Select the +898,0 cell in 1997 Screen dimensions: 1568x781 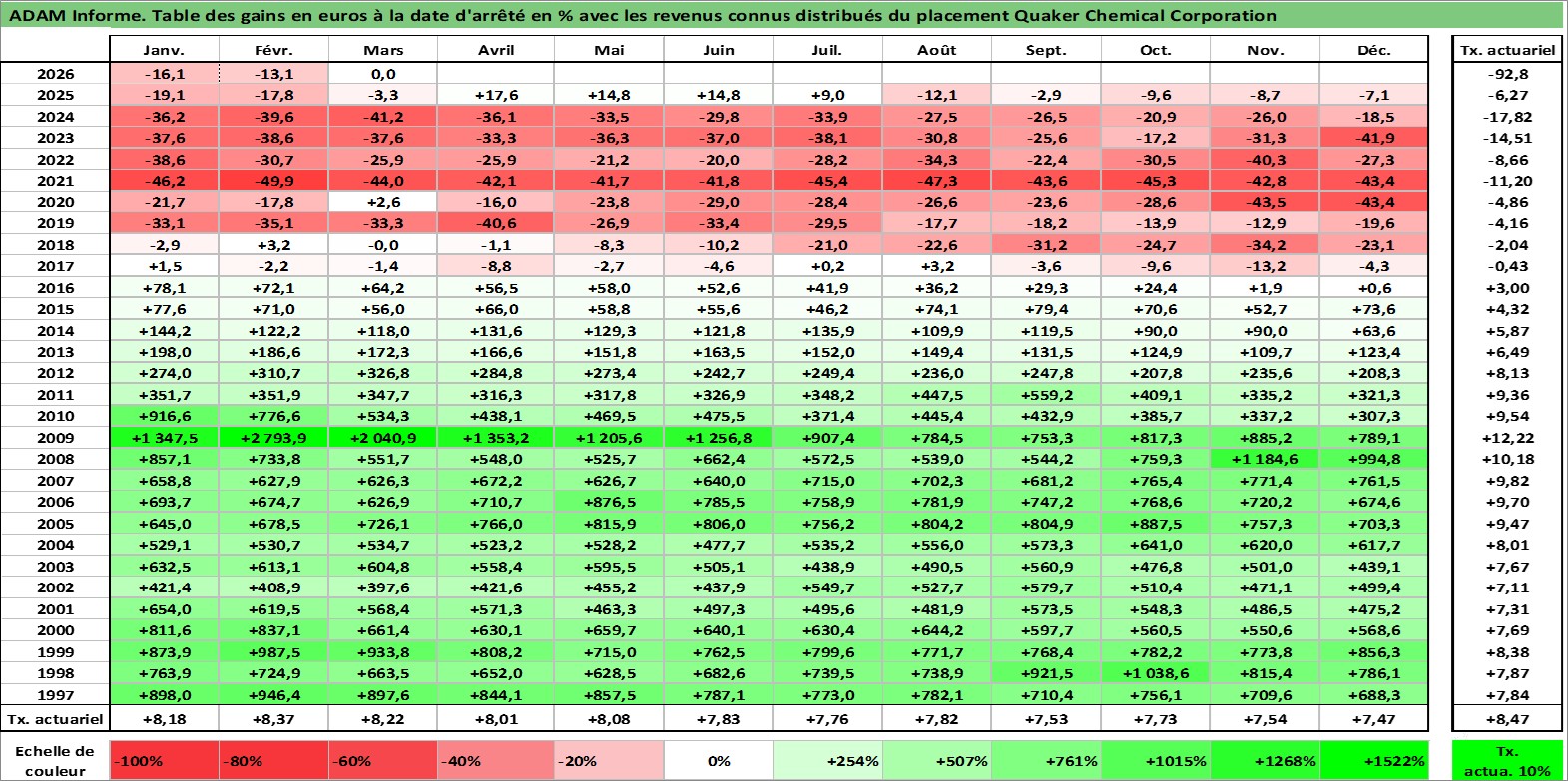(164, 695)
